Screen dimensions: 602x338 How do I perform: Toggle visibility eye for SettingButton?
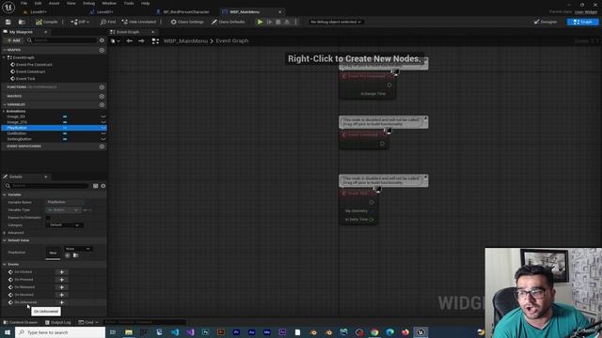pyautogui.click(x=103, y=139)
